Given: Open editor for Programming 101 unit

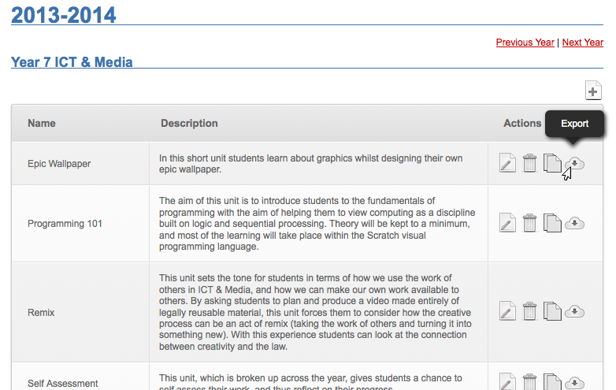Looking at the screenshot, I should pos(508,223).
